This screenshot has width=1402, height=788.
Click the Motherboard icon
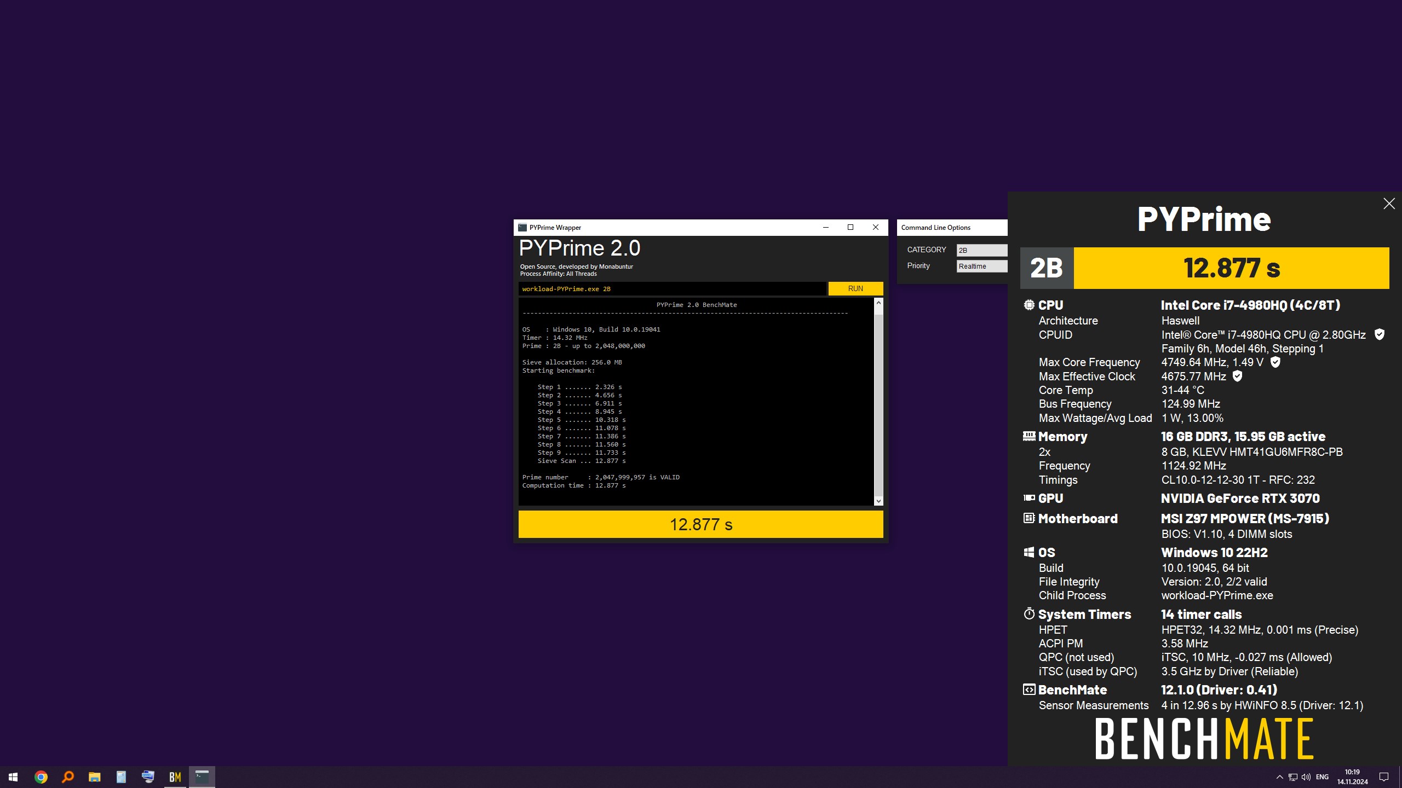1029,518
